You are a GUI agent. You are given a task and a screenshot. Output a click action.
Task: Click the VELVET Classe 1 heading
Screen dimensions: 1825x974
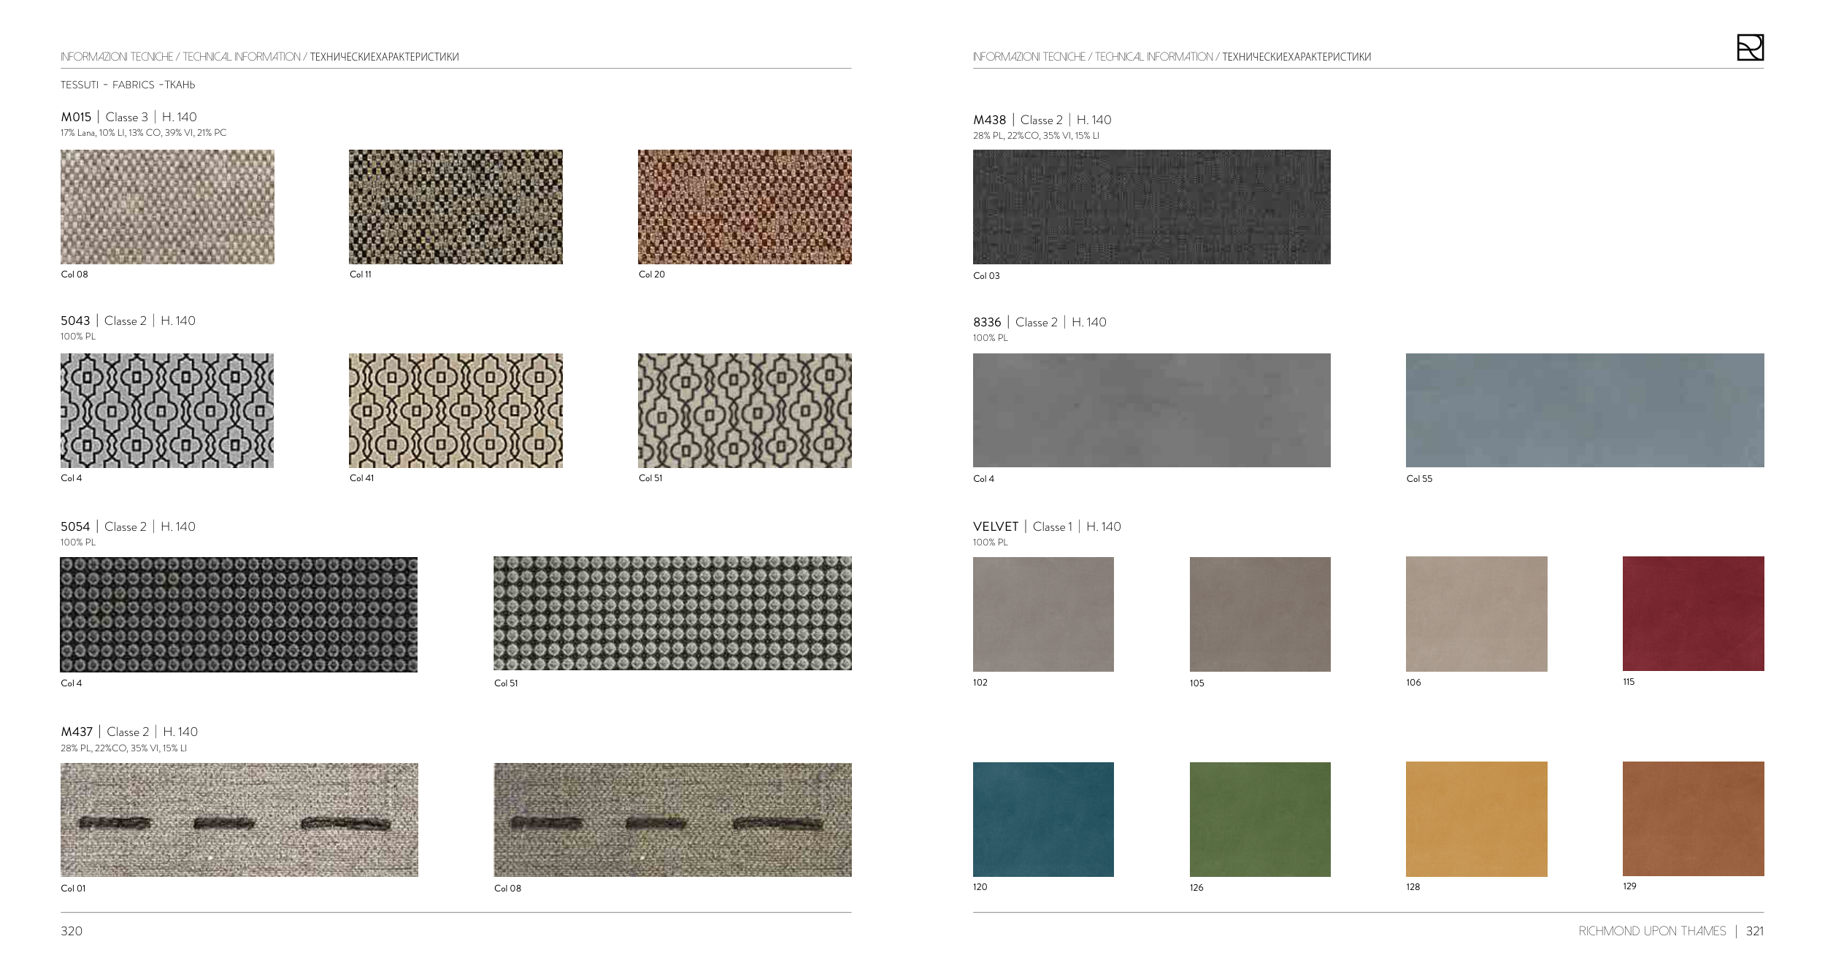pos(1046,526)
